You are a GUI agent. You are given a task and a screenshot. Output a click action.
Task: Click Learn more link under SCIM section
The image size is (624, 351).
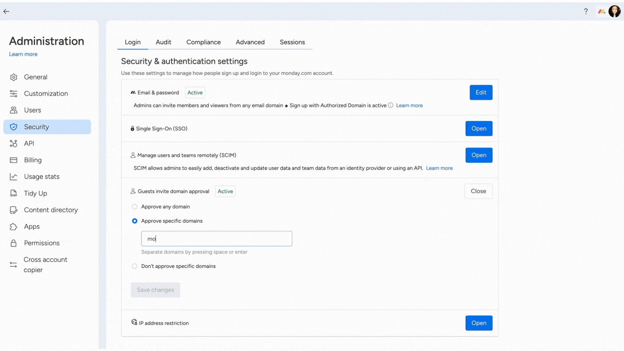(439, 168)
